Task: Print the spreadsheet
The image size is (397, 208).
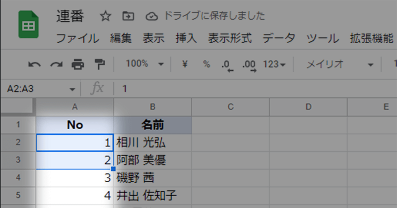Action: [x=78, y=64]
